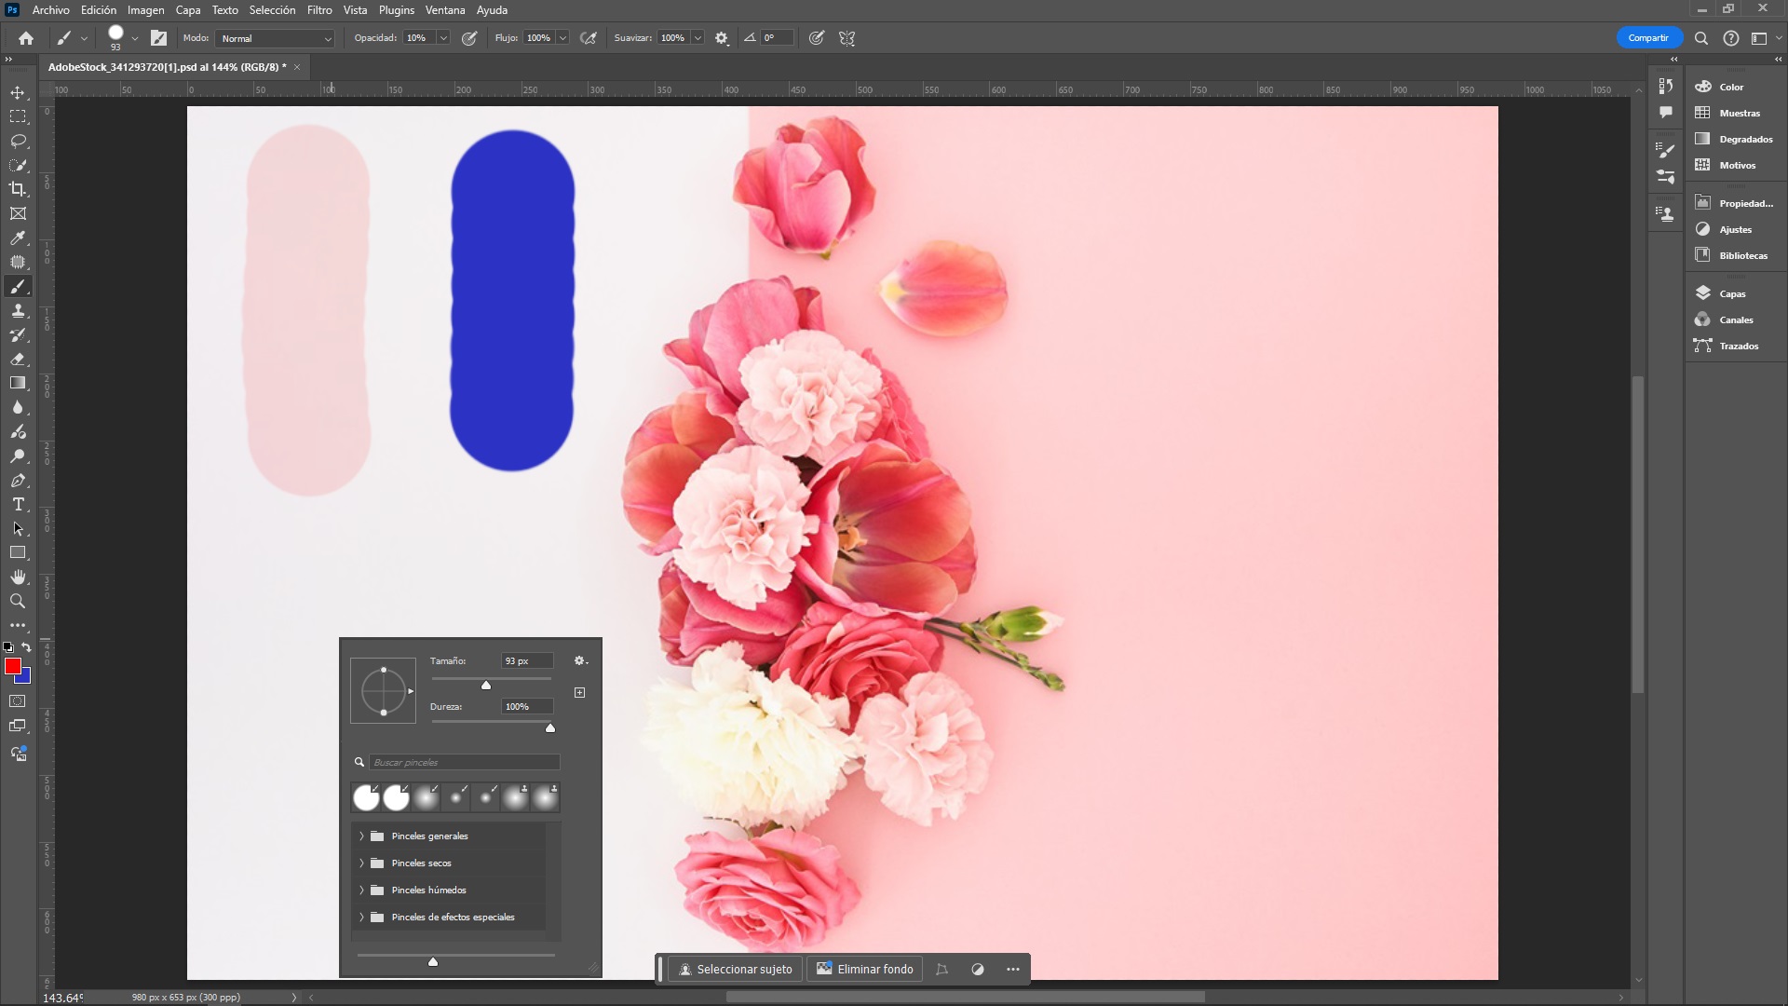The height and width of the screenshot is (1006, 1788).
Task: Open the Suavizar value dropdown arrow
Action: (698, 38)
